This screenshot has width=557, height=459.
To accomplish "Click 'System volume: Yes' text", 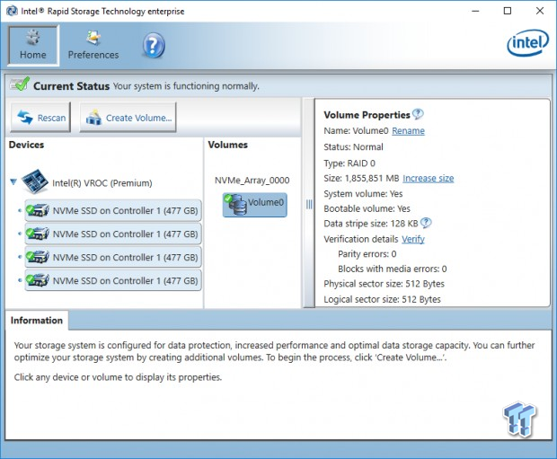I will point(363,194).
